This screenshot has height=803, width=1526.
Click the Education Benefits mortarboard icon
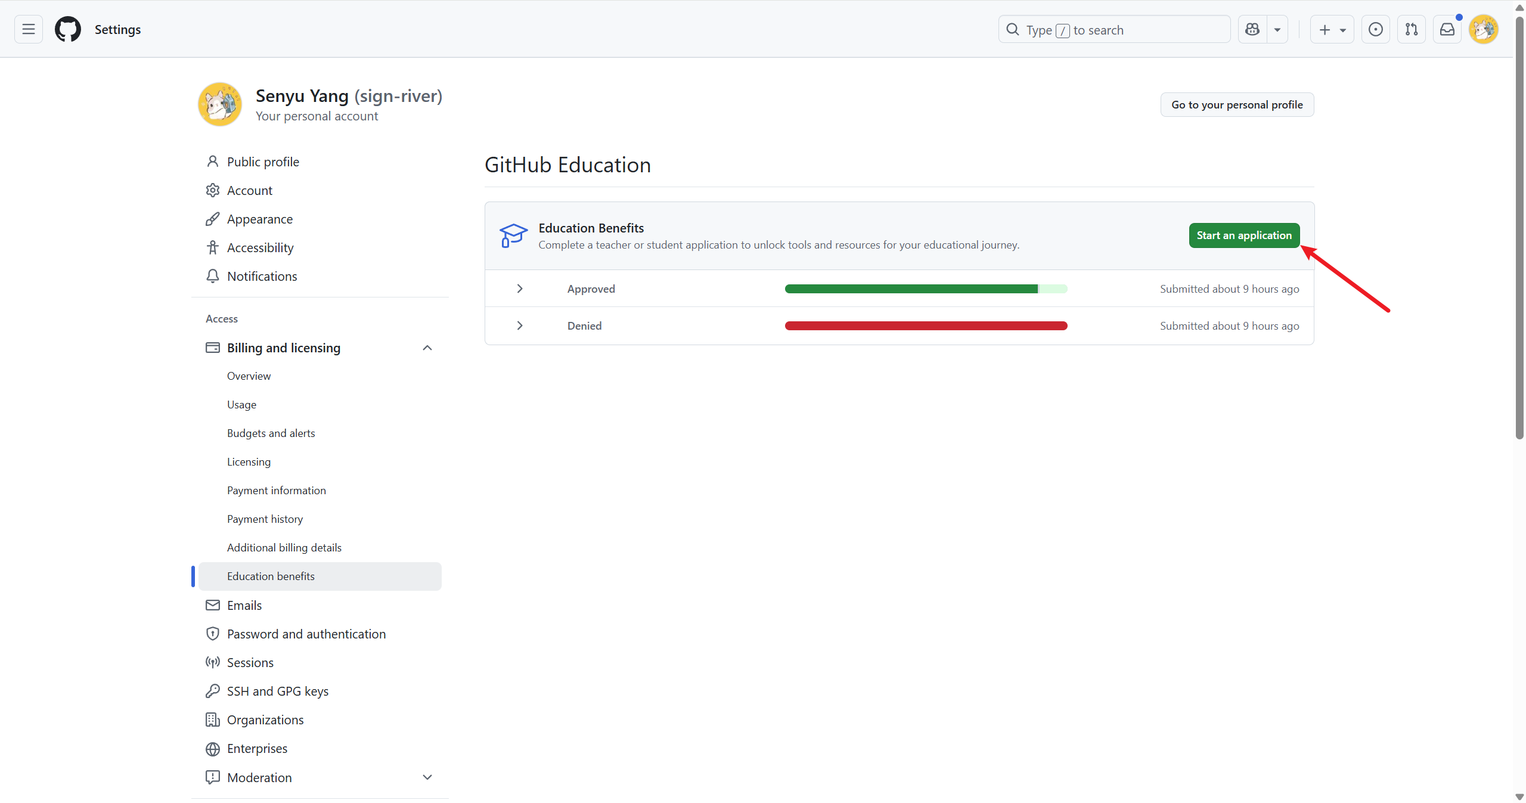tap(513, 235)
